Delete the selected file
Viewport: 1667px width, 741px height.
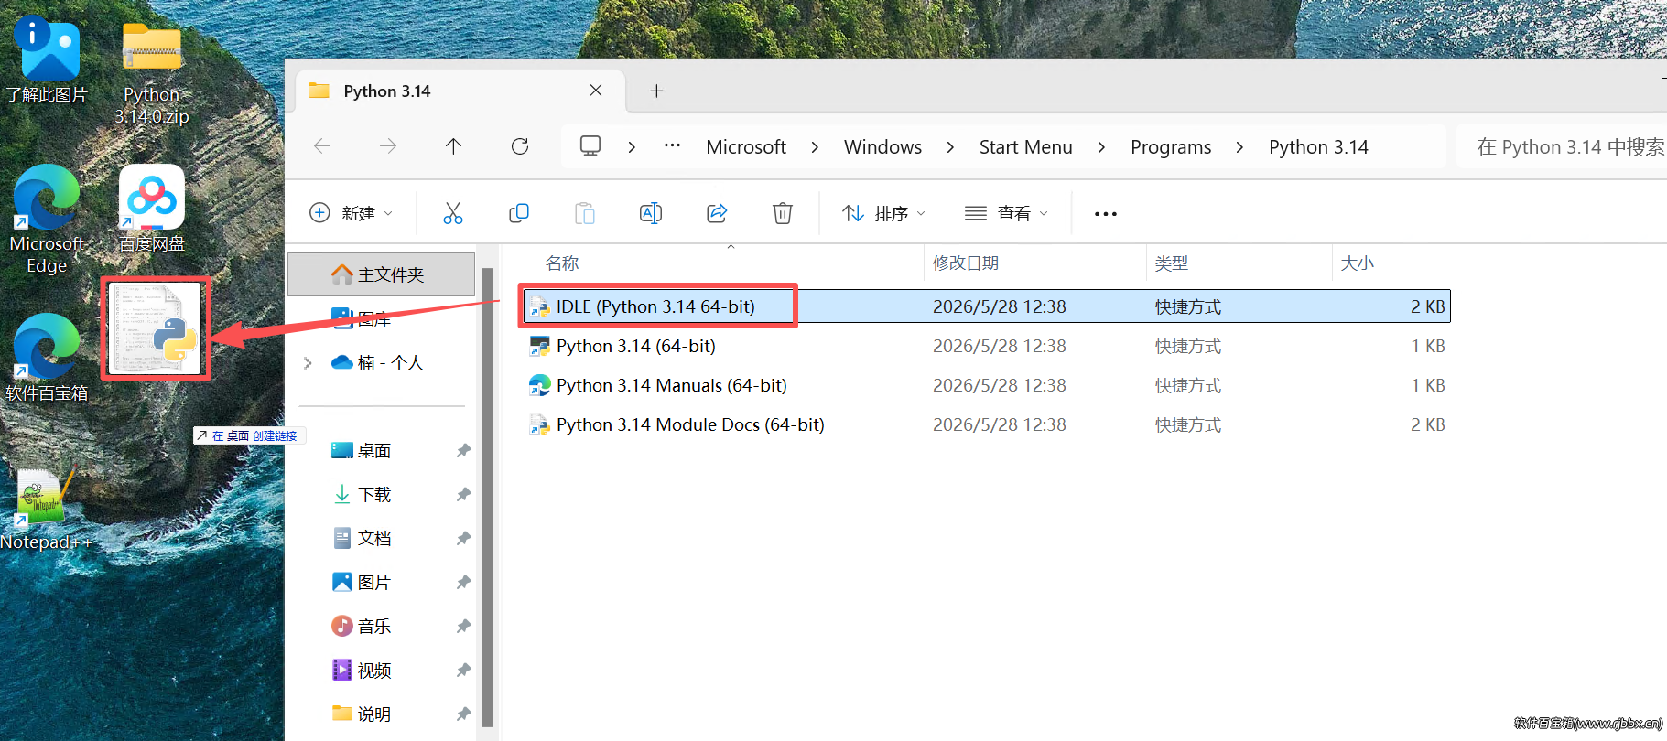(783, 213)
